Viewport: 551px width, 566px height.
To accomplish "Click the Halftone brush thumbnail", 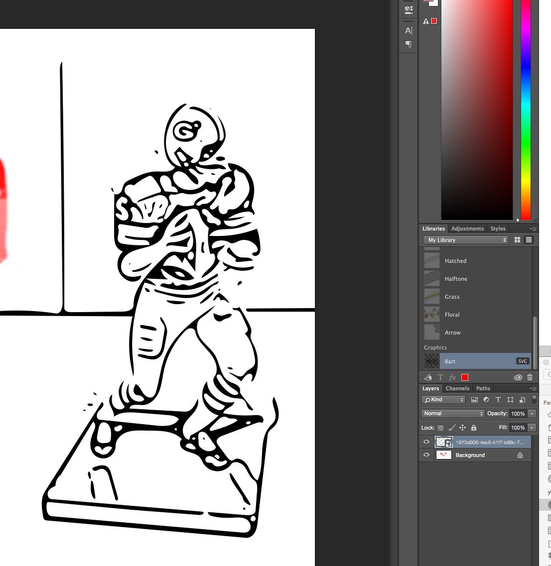I will [432, 279].
